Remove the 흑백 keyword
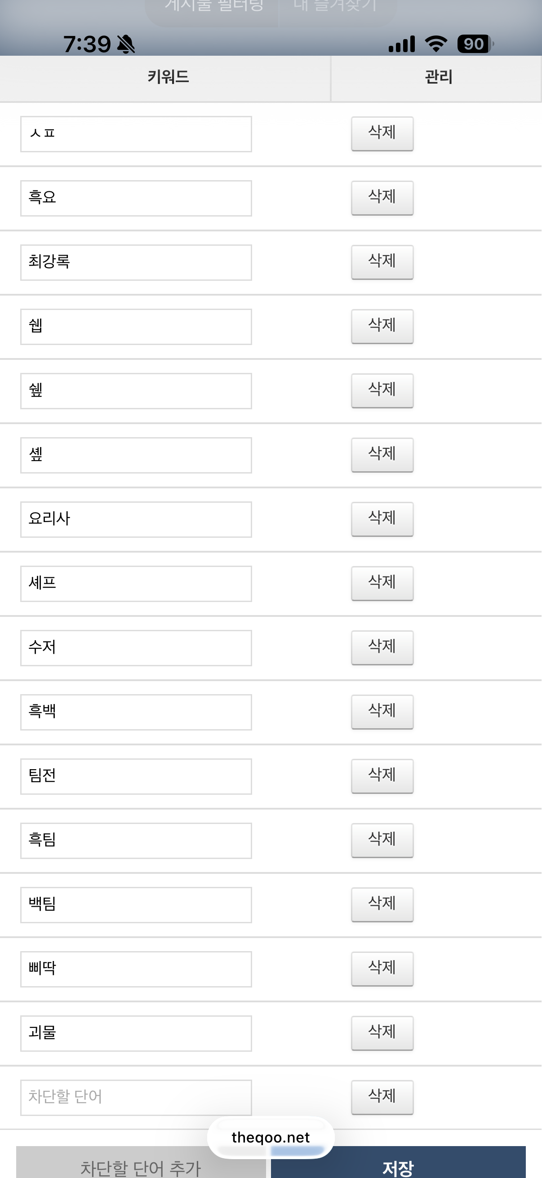Image resolution: width=542 pixels, height=1178 pixels. pyautogui.click(x=382, y=712)
